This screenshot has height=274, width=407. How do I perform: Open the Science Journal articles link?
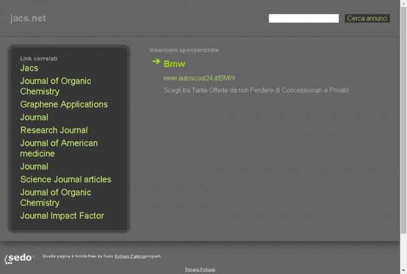pyautogui.click(x=66, y=179)
